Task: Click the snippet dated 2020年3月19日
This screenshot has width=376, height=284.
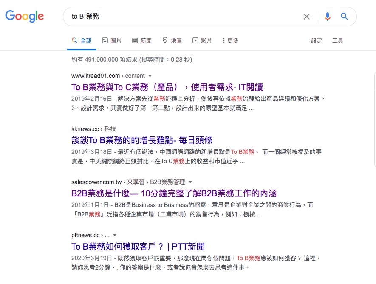Action: (x=196, y=263)
